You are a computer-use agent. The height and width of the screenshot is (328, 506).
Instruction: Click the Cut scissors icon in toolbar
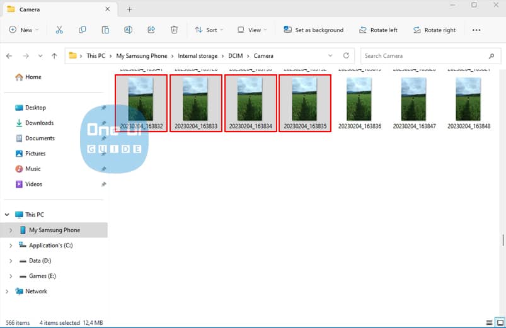(59, 30)
